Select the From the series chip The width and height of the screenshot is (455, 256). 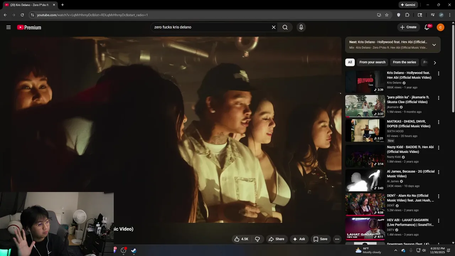(x=404, y=62)
